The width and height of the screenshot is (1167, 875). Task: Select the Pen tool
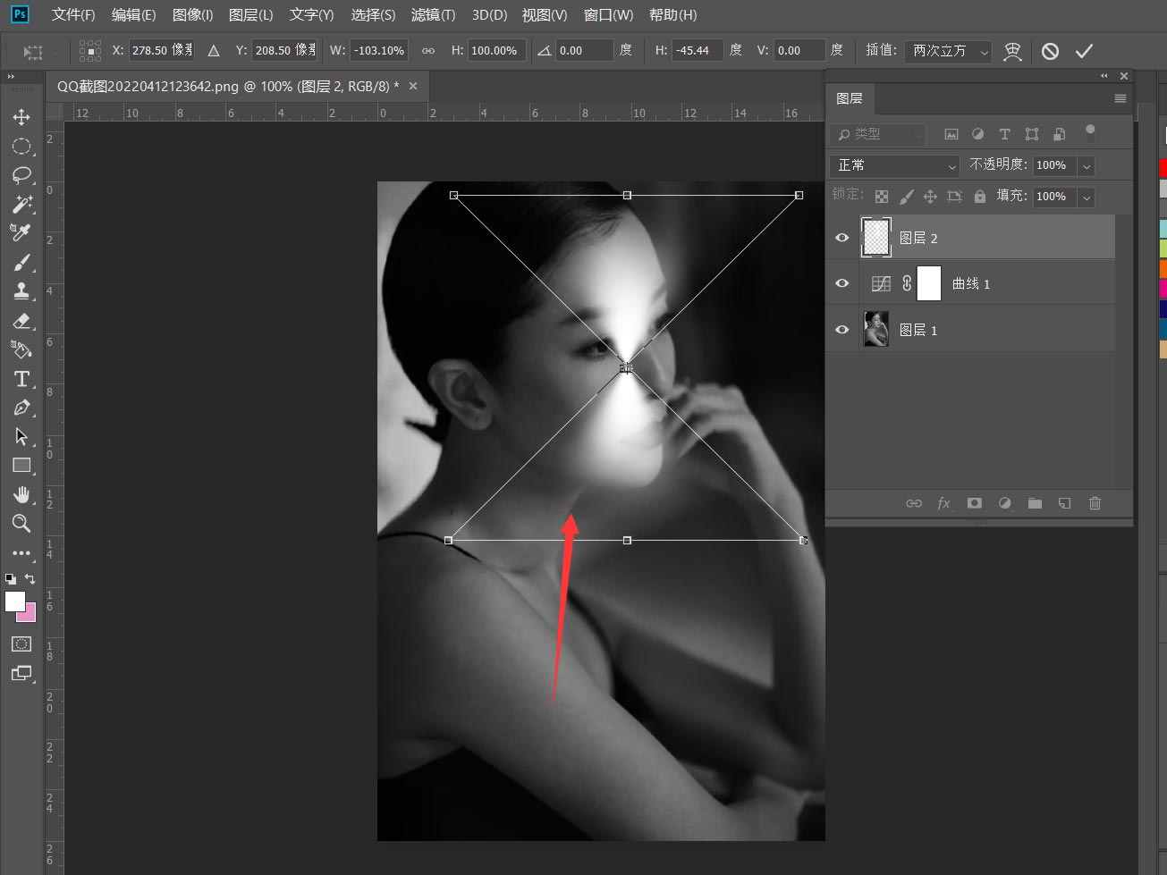pyautogui.click(x=21, y=408)
